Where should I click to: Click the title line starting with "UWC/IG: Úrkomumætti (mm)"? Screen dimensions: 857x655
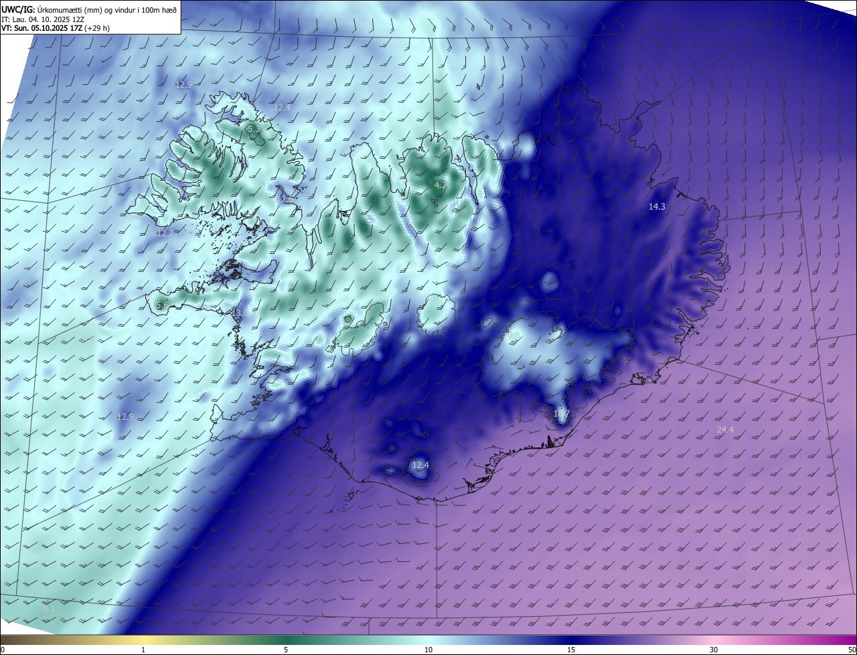pyautogui.click(x=89, y=9)
